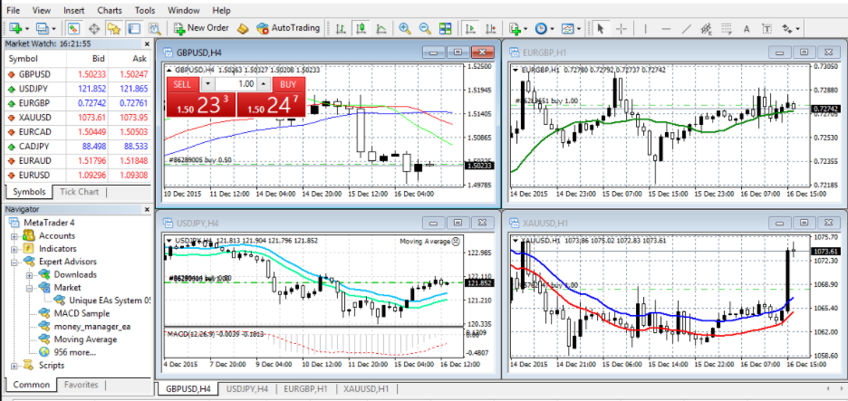The image size is (848, 401).
Task: Expand the Accounts tree node
Action: point(14,236)
